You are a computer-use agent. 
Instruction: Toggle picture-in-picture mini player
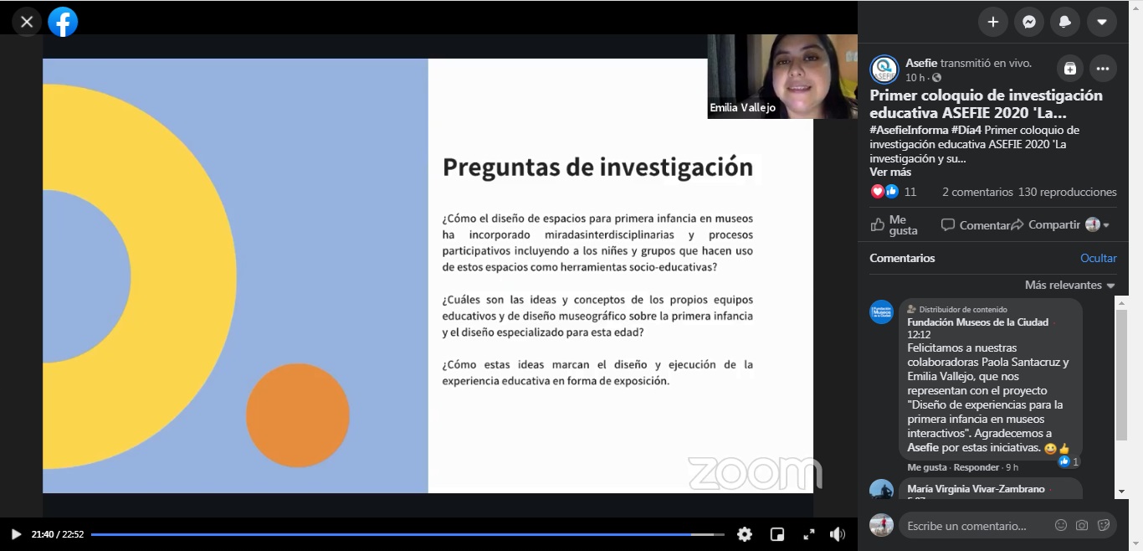tap(777, 534)
